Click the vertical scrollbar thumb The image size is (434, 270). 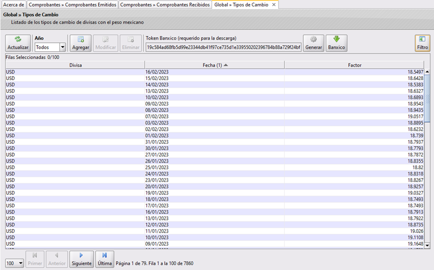427,98
